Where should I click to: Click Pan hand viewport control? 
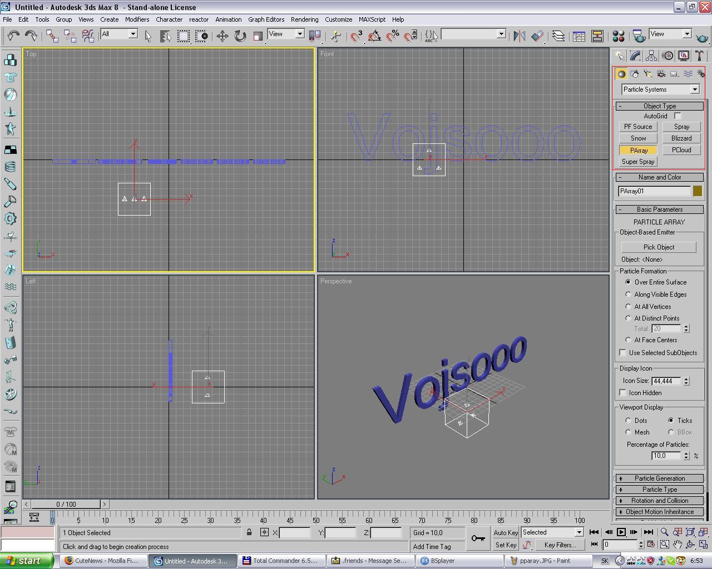677,545
